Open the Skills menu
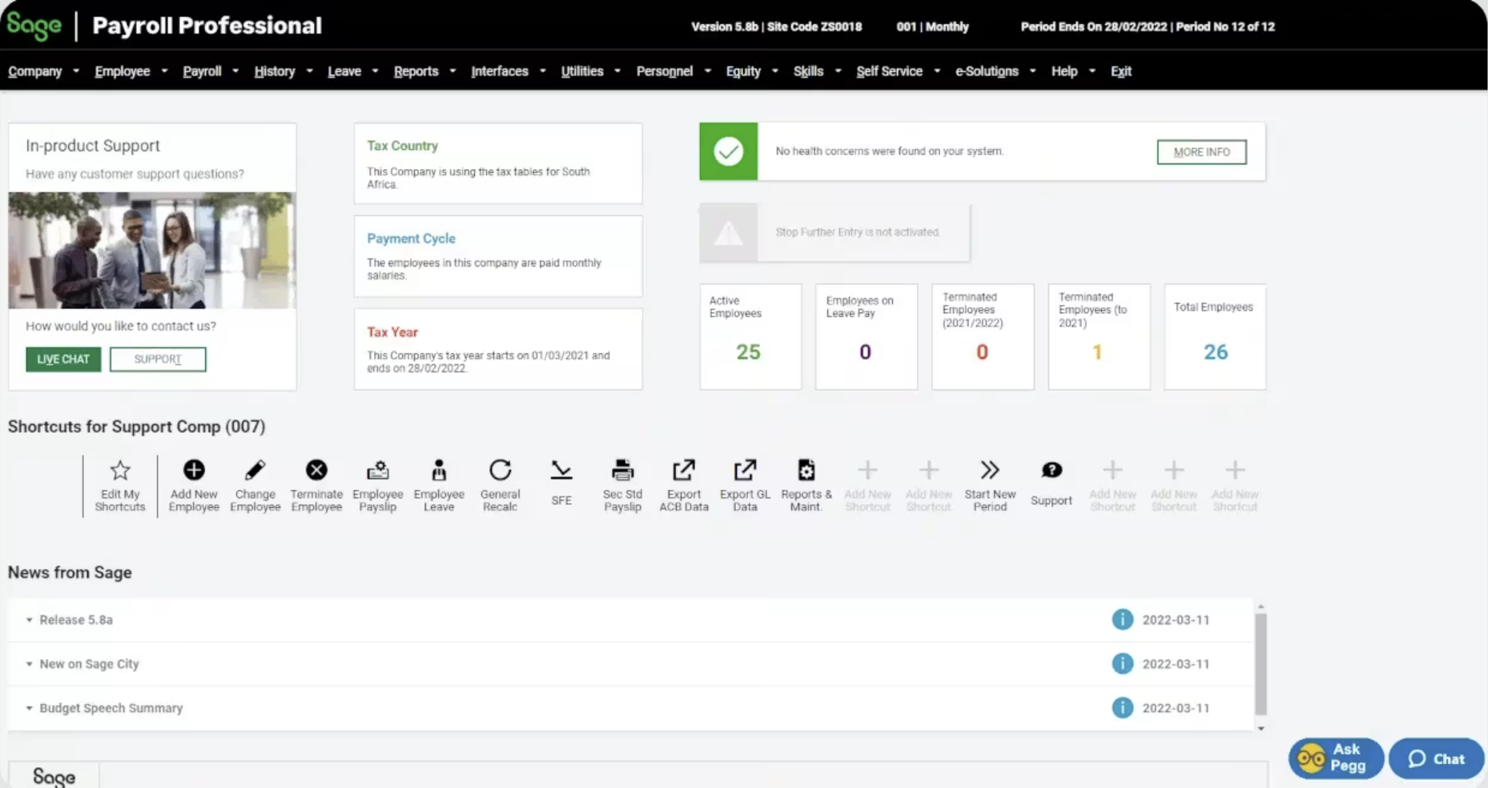 coord(808,71)
